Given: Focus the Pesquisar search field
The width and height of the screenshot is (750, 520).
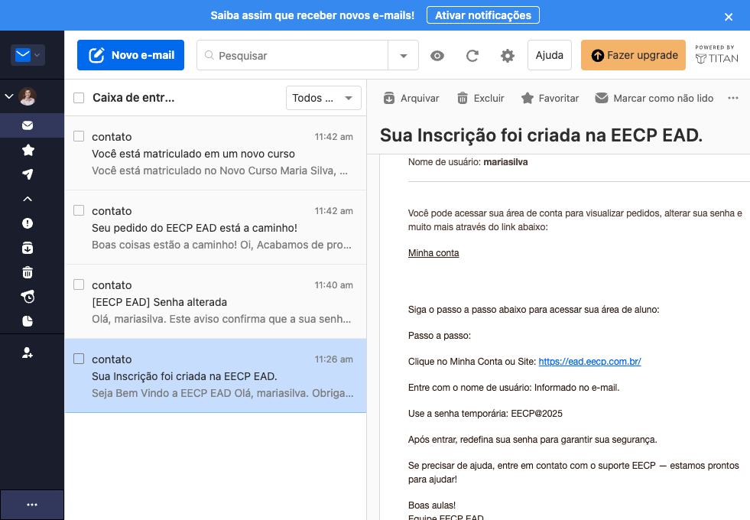Looking at the screenshot, I should [292, 56].
